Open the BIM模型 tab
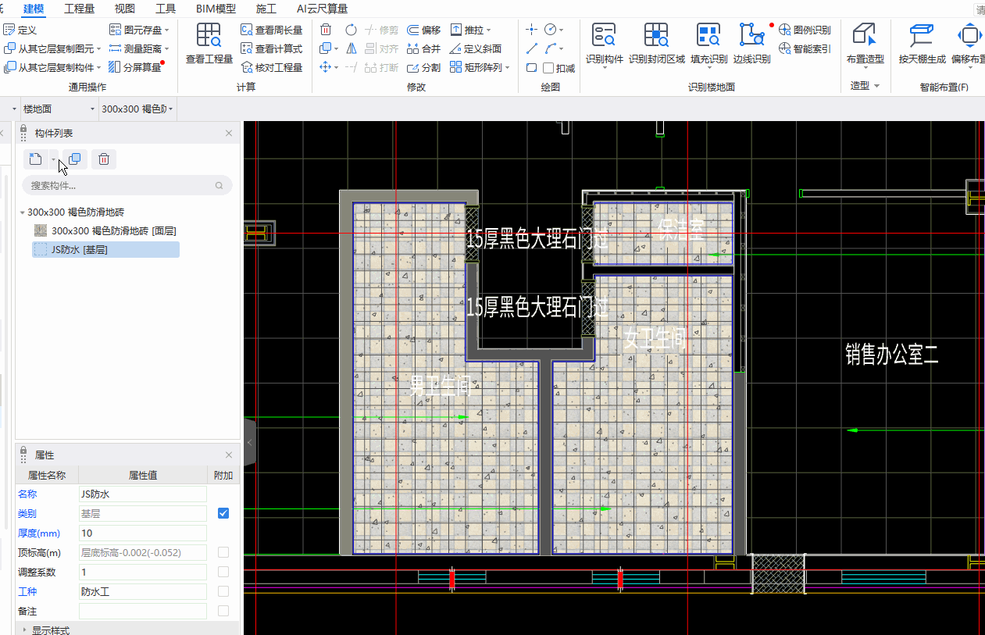 [216, 9]
